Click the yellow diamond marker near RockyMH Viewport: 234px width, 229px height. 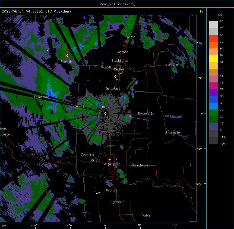tap(68, 55)
